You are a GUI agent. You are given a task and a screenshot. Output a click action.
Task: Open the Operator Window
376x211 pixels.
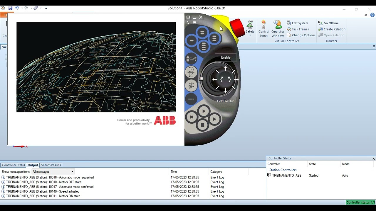(278, 29)
